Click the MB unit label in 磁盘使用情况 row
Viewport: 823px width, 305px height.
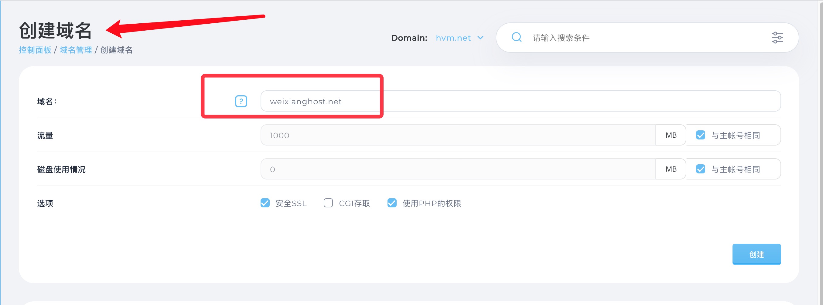671,169
